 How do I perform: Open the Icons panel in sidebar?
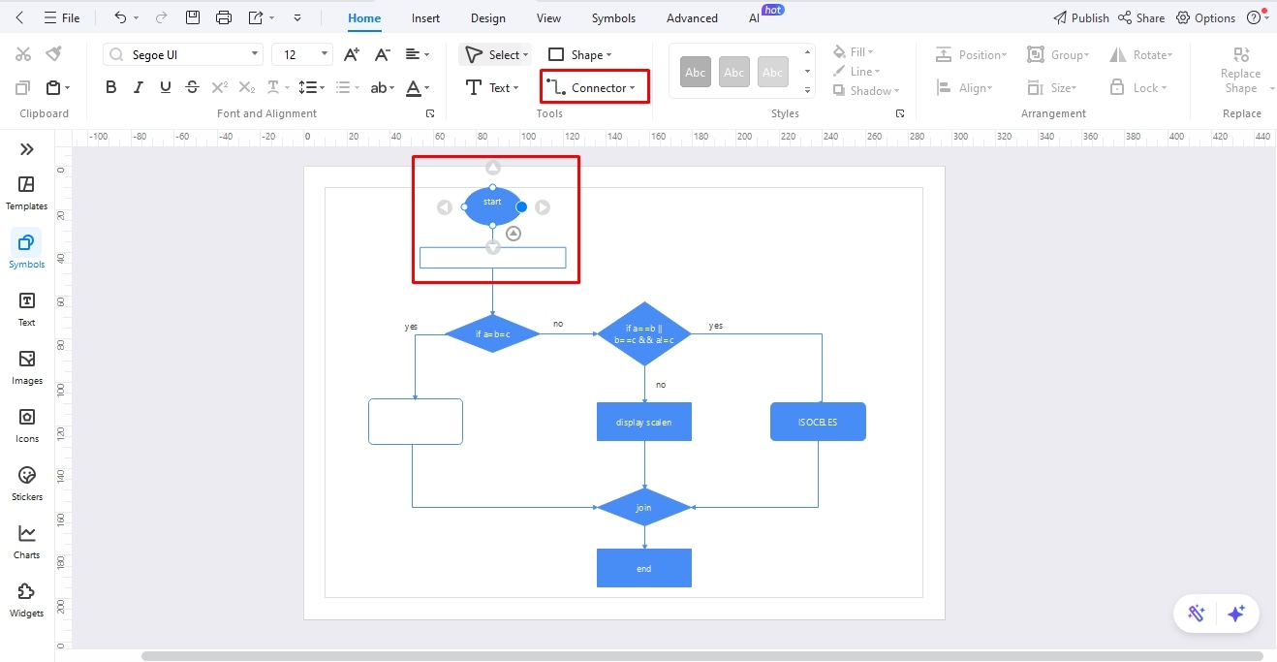click(x=26, y=426)
